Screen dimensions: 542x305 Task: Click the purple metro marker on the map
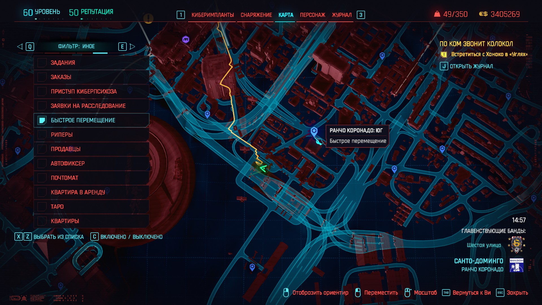186,40
